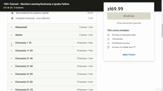
Task: Click the 04:49 lecture duration
Action: (x=90, y=13)
